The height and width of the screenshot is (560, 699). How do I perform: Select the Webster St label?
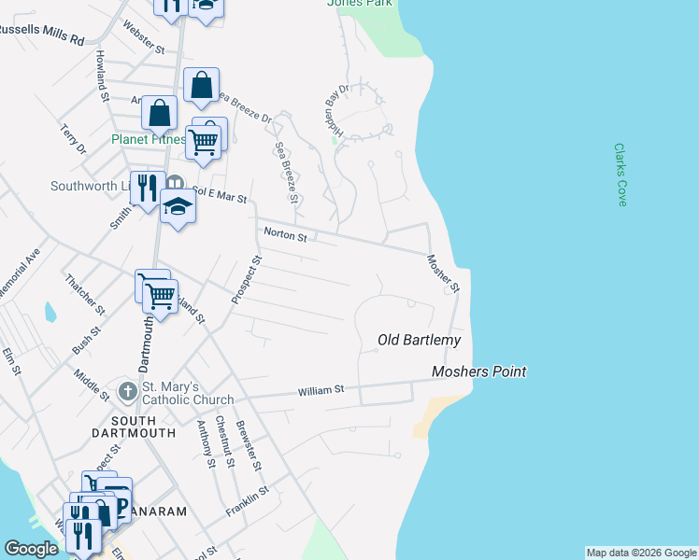click(x=144, y=37)
